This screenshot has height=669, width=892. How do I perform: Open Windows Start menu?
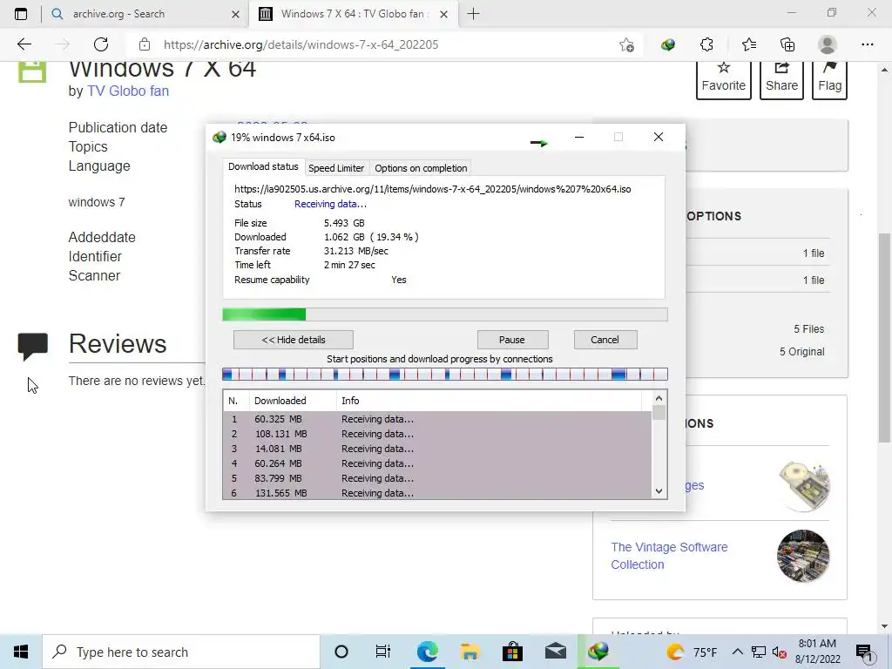click(21, 652)
